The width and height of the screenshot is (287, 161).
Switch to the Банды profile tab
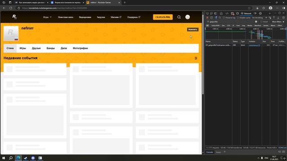click(x=51, y=48)
